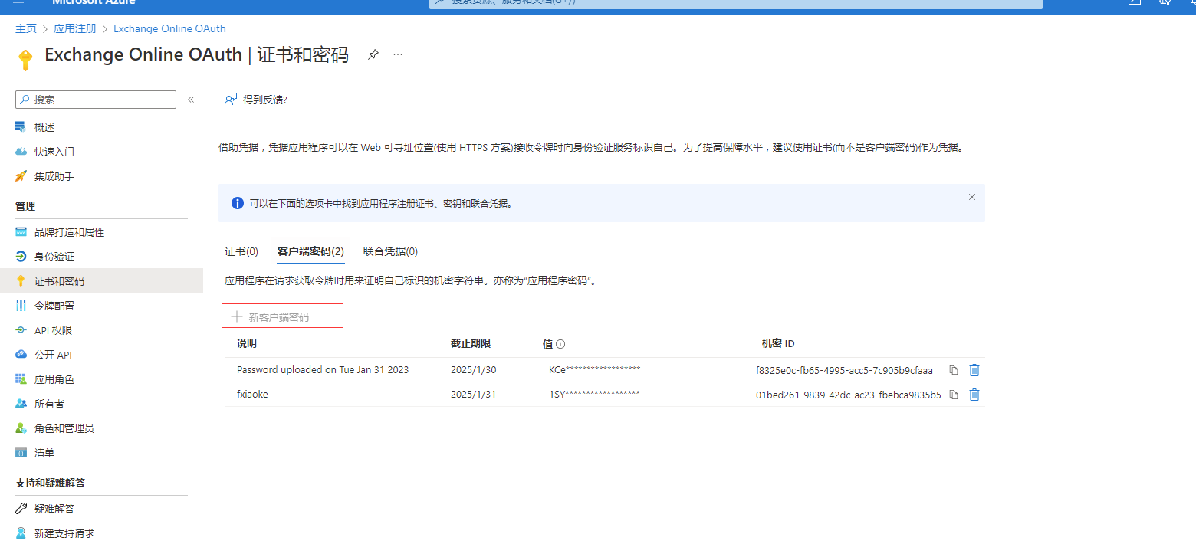The width and height of the screenshot is (1196, 557).
Task: Click the 疑难解答 wrench icon
Action: click(x=21, y=509)
